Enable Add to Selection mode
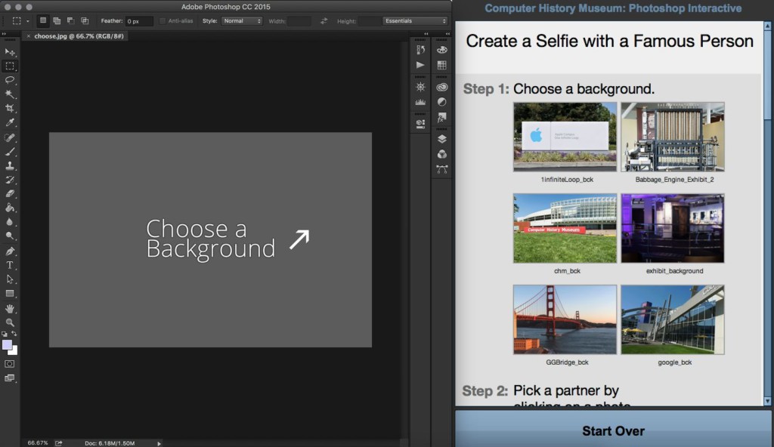 (x=57, y=20)
